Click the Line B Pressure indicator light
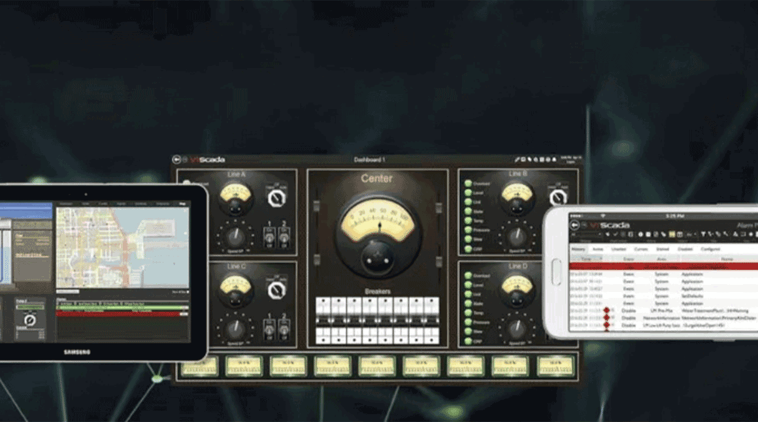This screenshot has width=758, height=422. (x=468, y=230)
